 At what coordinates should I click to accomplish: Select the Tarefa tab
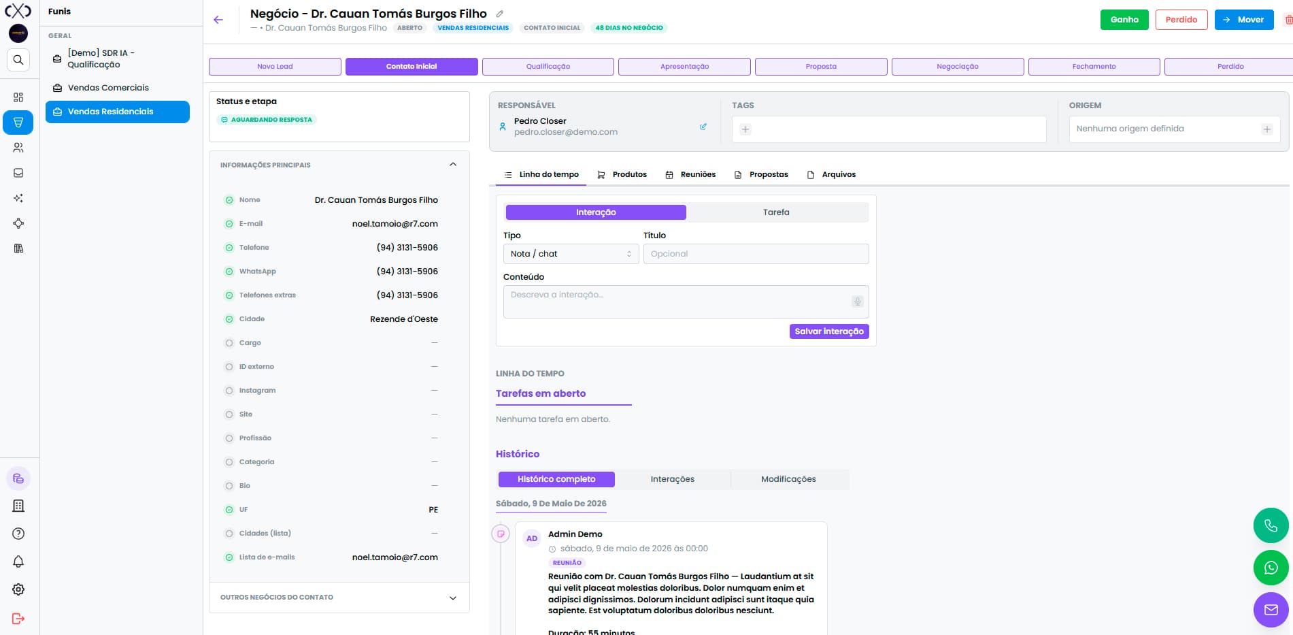(776, 212)
